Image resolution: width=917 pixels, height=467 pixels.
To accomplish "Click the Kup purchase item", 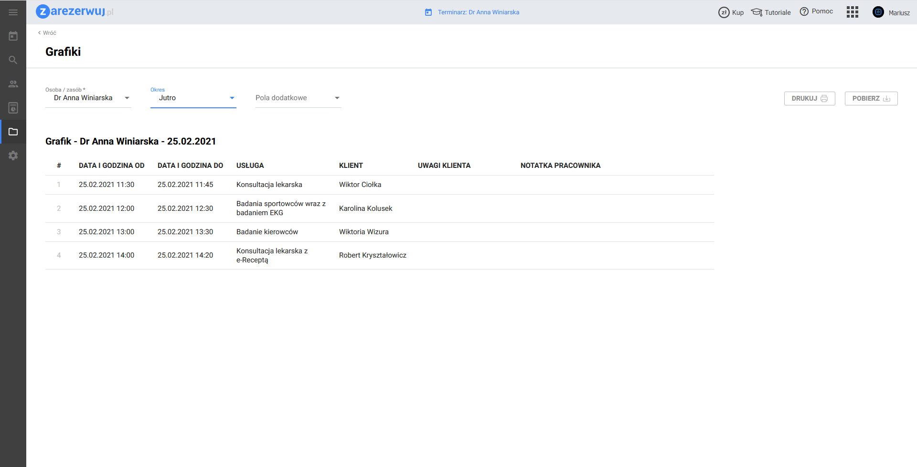I will point(731,12).
